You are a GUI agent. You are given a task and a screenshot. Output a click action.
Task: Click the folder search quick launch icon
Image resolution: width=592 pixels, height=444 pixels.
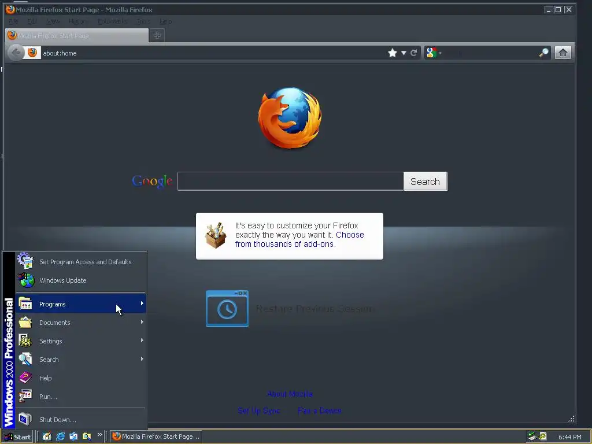click(87, 436)
